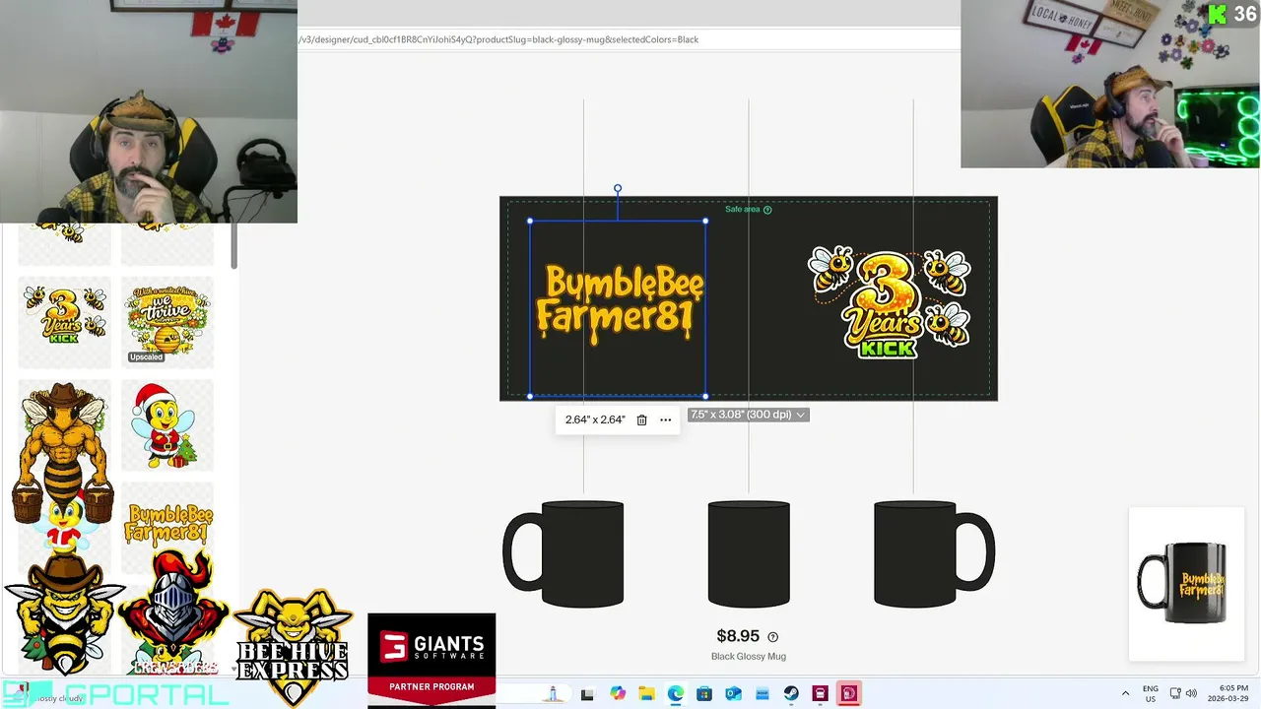This screenshot has height=709, width=1261.
Task: View the center mug preview without a handle
Action: click(749, 553)
